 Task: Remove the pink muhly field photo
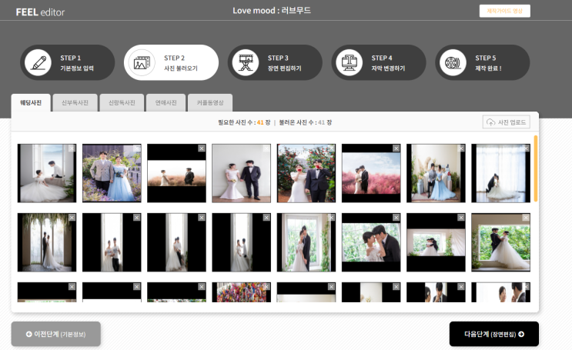[396, 148]
